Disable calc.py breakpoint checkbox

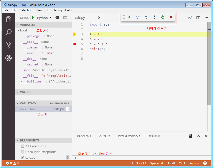pyautogui.click(x=23, y=157)
